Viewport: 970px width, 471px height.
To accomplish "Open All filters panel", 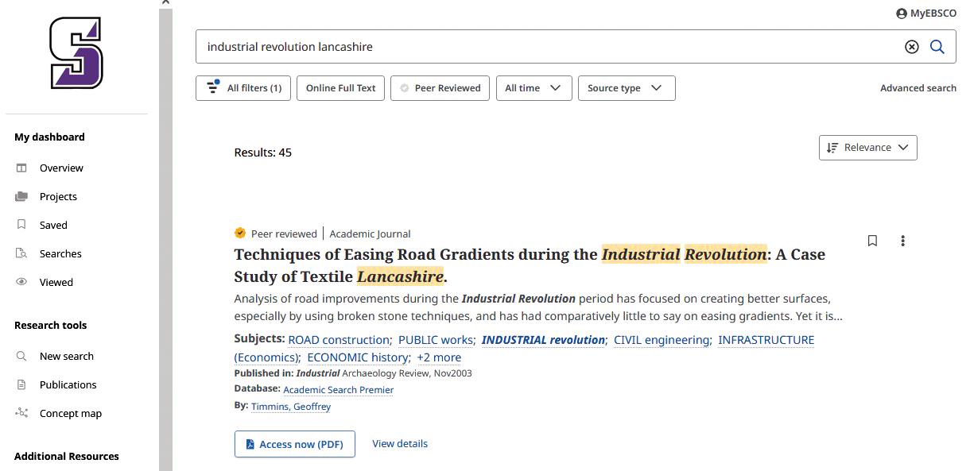I will click(243, 88).
